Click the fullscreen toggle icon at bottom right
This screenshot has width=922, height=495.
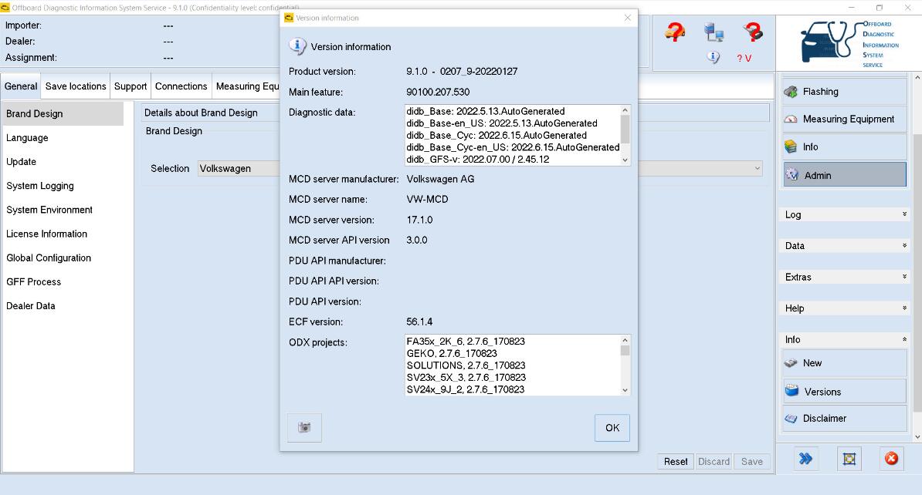(x=849, y=459)
